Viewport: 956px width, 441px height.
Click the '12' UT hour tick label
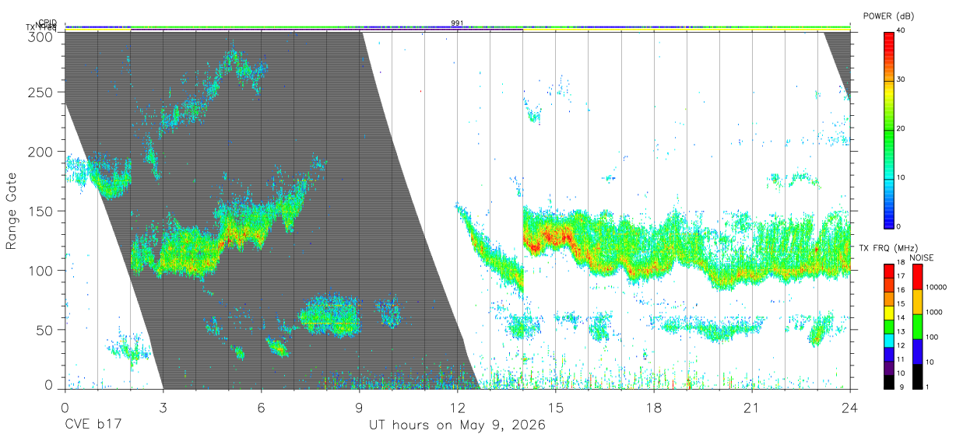pyautogui.click(x=457, y=408)
